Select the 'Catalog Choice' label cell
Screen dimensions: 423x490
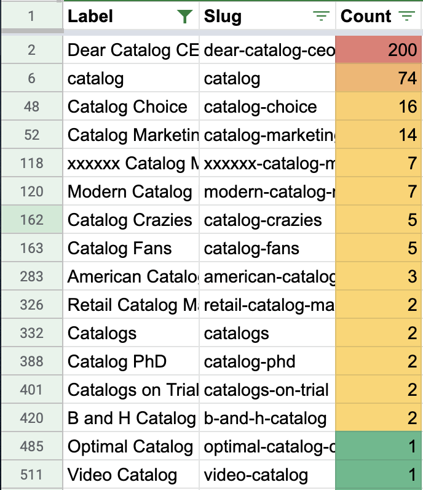click(x=132, y=106)
